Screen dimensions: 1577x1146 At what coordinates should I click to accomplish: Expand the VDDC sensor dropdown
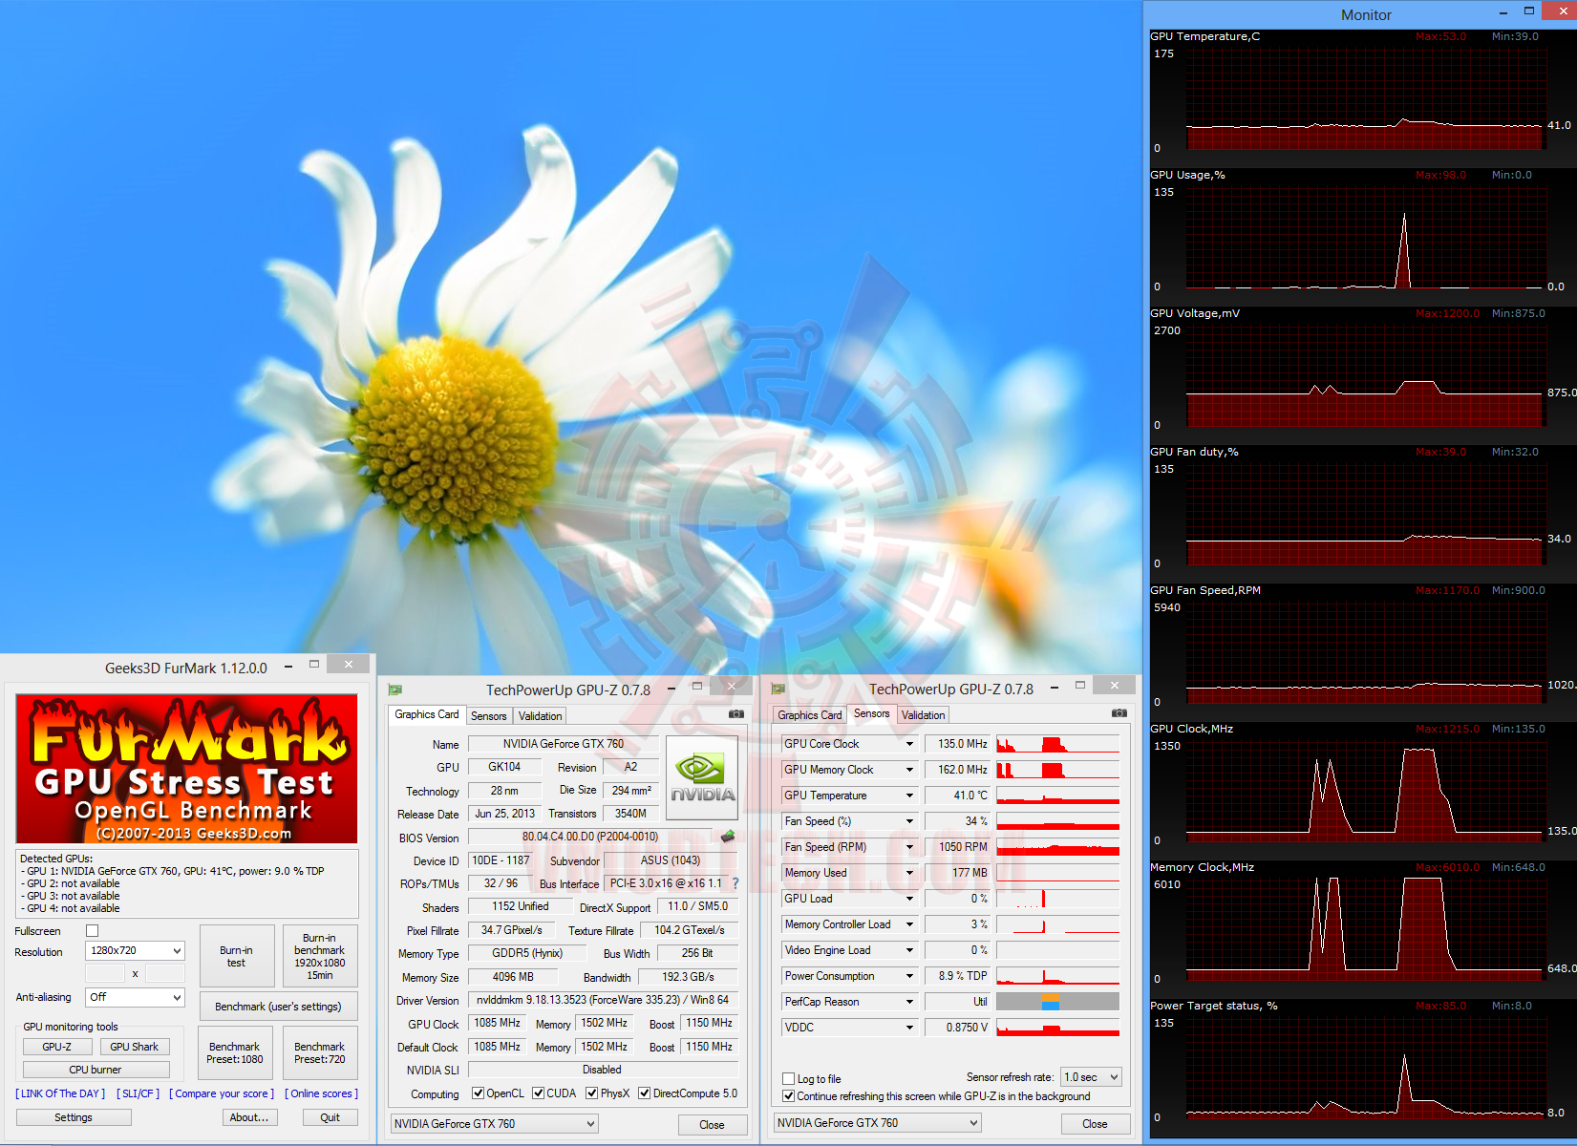(x=909, y=1028)
